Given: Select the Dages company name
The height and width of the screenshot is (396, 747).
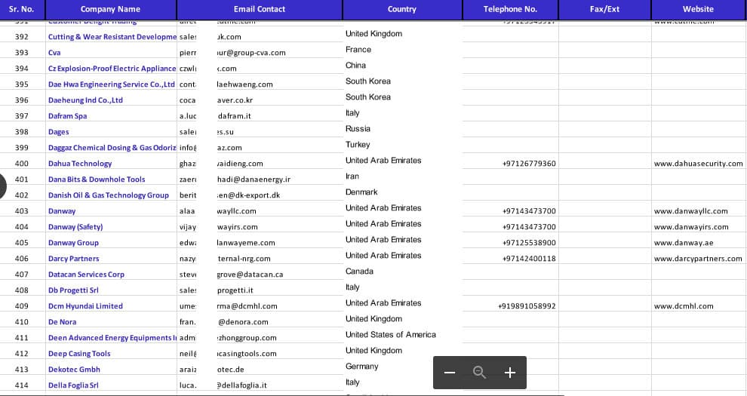Looking at the screenshot, I should [59, 132].
